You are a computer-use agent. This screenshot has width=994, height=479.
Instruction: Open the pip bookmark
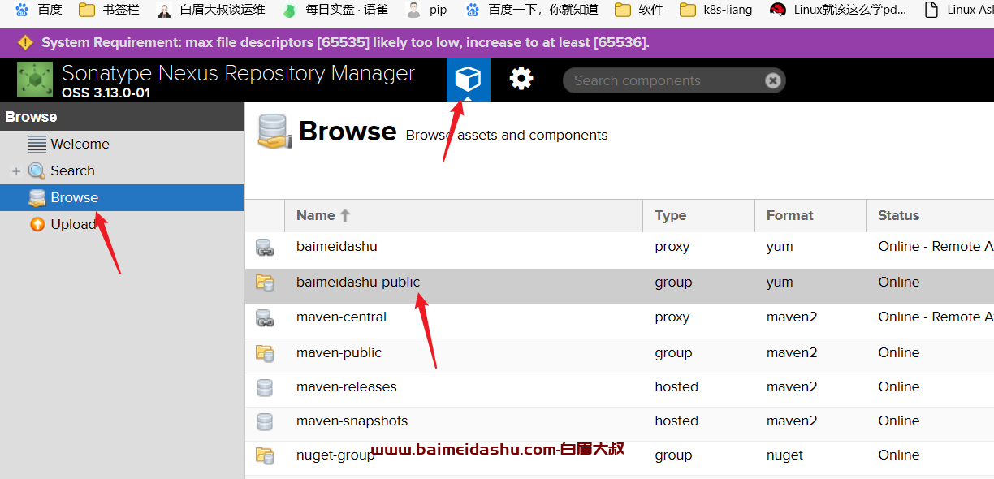pyautogui.click(x=427, y=10)
